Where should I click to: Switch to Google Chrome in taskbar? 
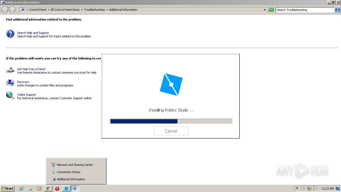pos(48,189)
